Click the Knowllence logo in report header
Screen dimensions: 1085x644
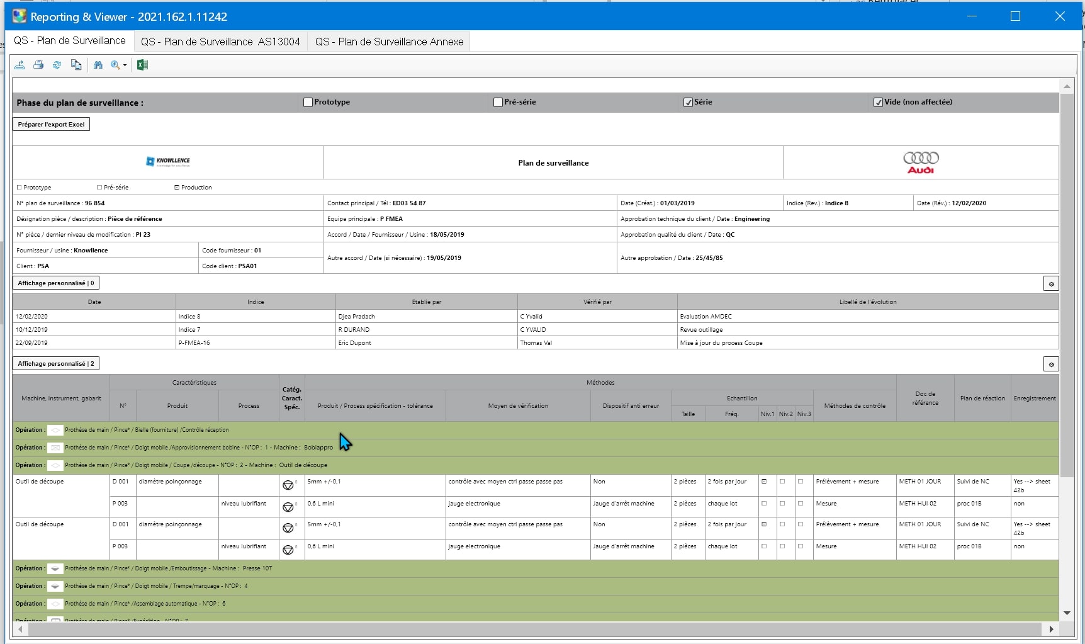168,162
